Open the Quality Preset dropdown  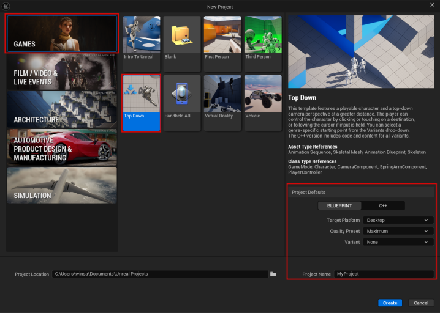pyautogui.click(x=398, y=231)
